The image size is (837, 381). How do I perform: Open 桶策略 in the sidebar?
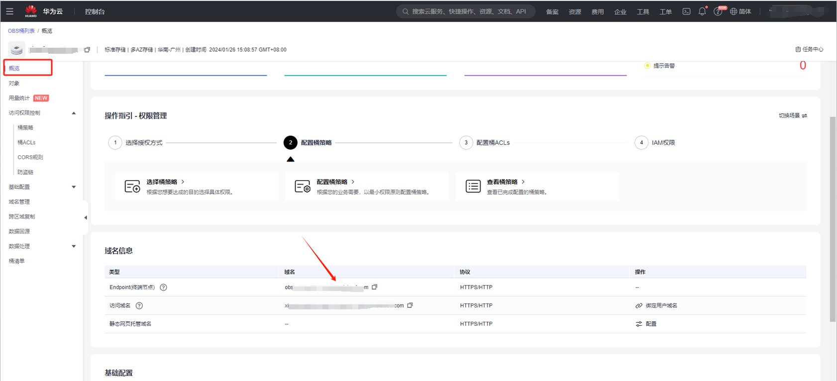pyautogui.click(x=25, y=128)
